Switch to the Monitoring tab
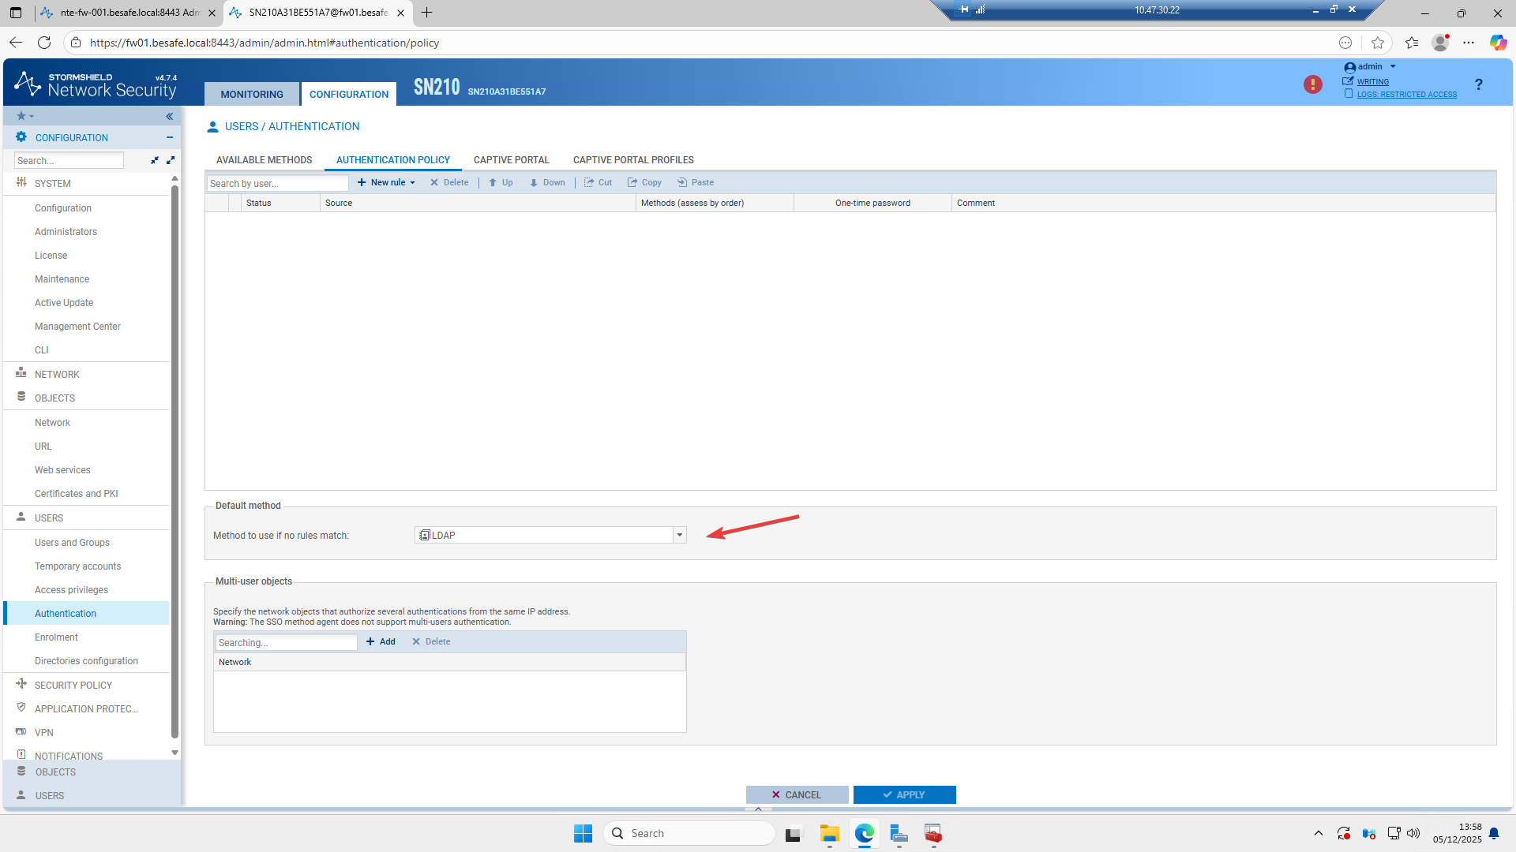Viewport: 1516px width, 852px height. click(252, 94)
